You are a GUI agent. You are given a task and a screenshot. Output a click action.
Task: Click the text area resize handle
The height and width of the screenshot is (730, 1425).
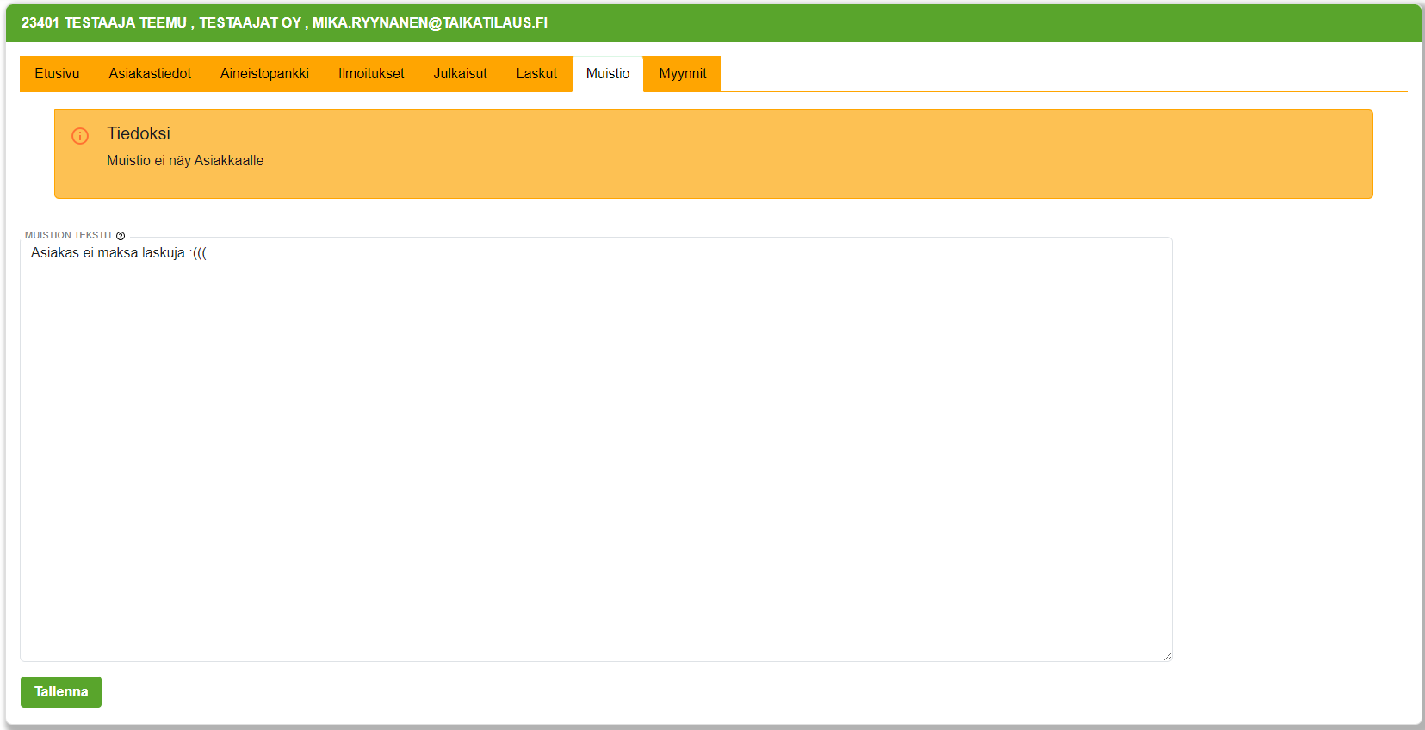pyautogui.click(x=1167, y=656)
